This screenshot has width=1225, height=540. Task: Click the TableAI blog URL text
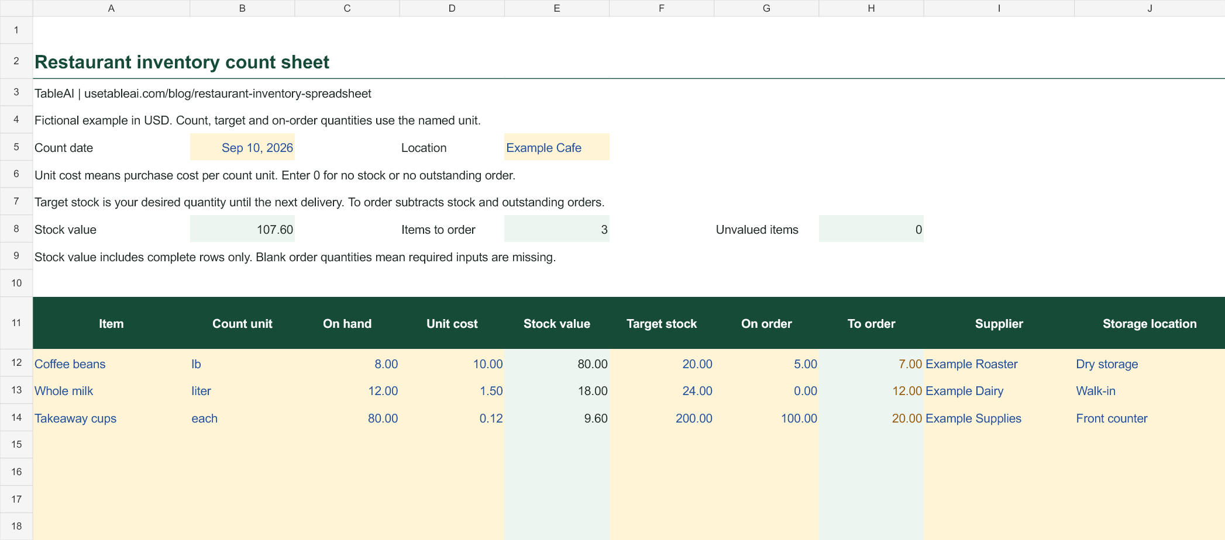tap(228, 94)
